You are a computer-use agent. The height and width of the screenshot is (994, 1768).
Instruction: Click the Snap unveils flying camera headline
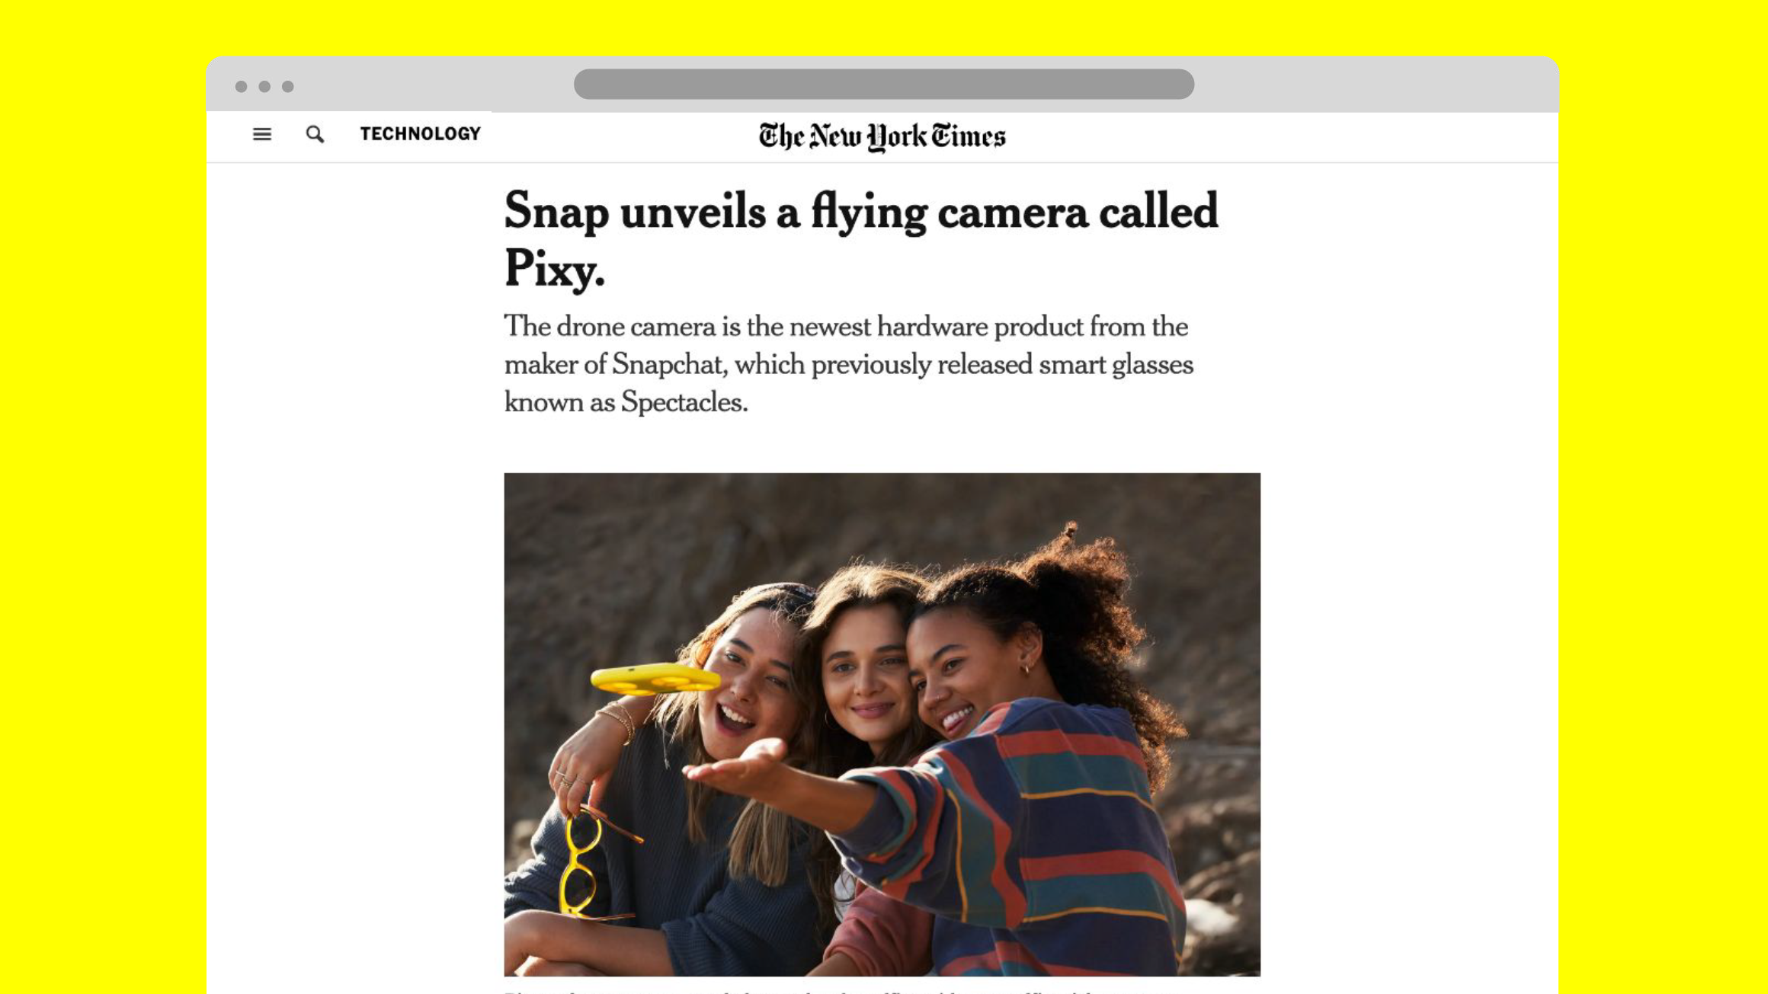[861, 239]
